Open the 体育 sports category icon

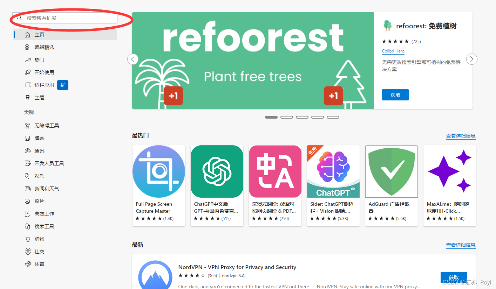coord(28,264)
